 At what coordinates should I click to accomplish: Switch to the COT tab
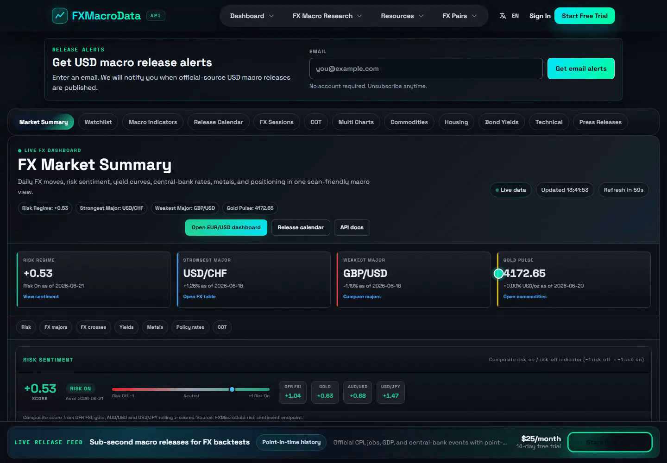click(316, 122)
